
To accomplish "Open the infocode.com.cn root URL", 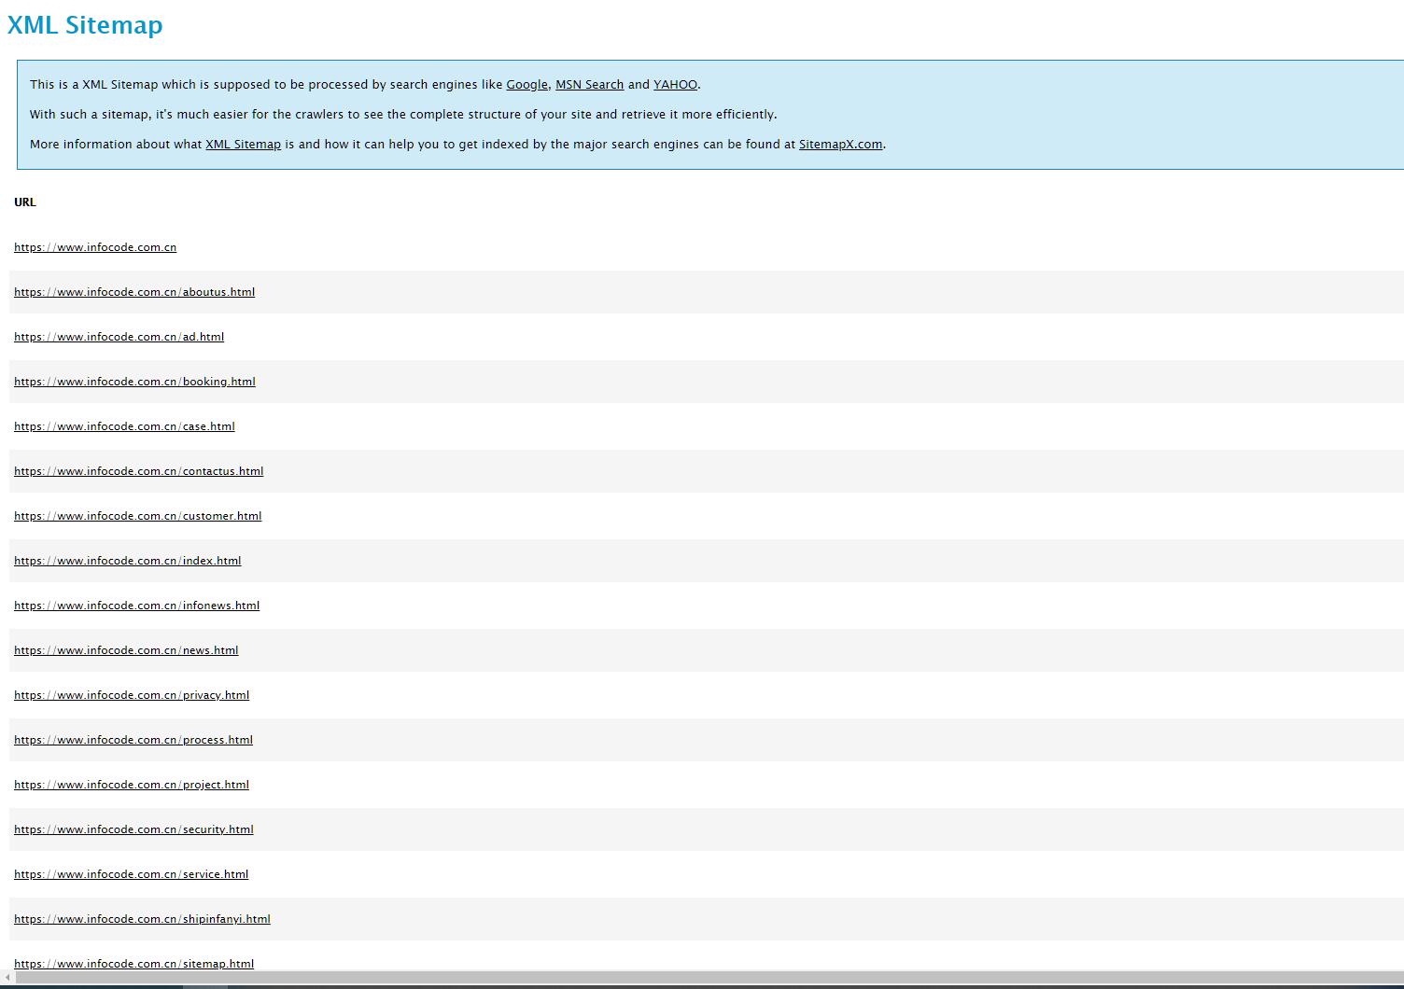I will point(95,247).
